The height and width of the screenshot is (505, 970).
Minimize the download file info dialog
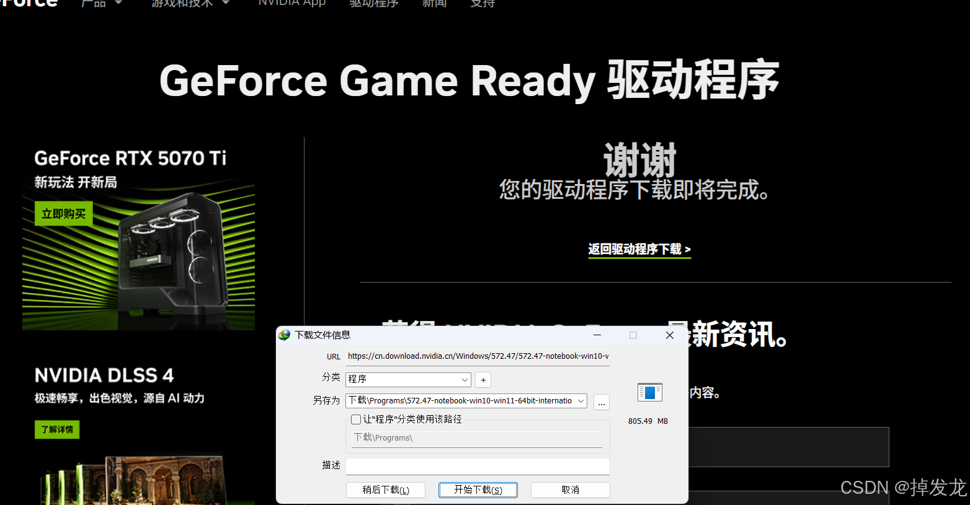597,335
